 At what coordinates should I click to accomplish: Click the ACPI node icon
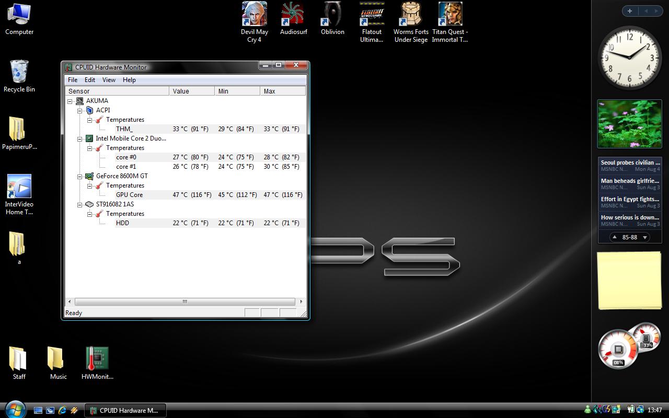[x=89, y=110]
